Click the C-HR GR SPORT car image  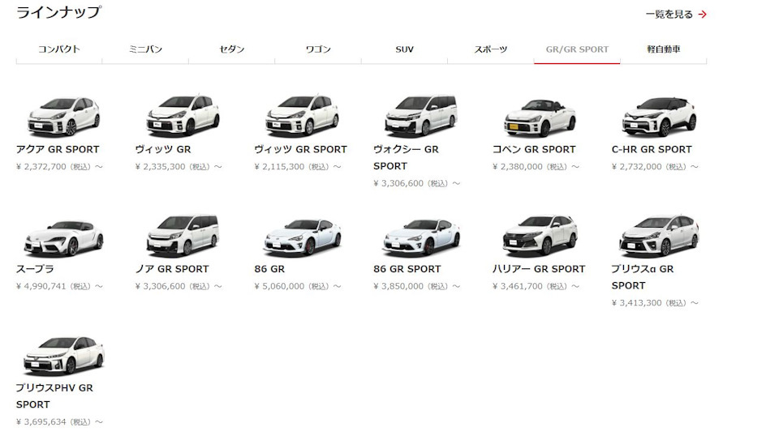pyautogui.click(x=659, y=117)
